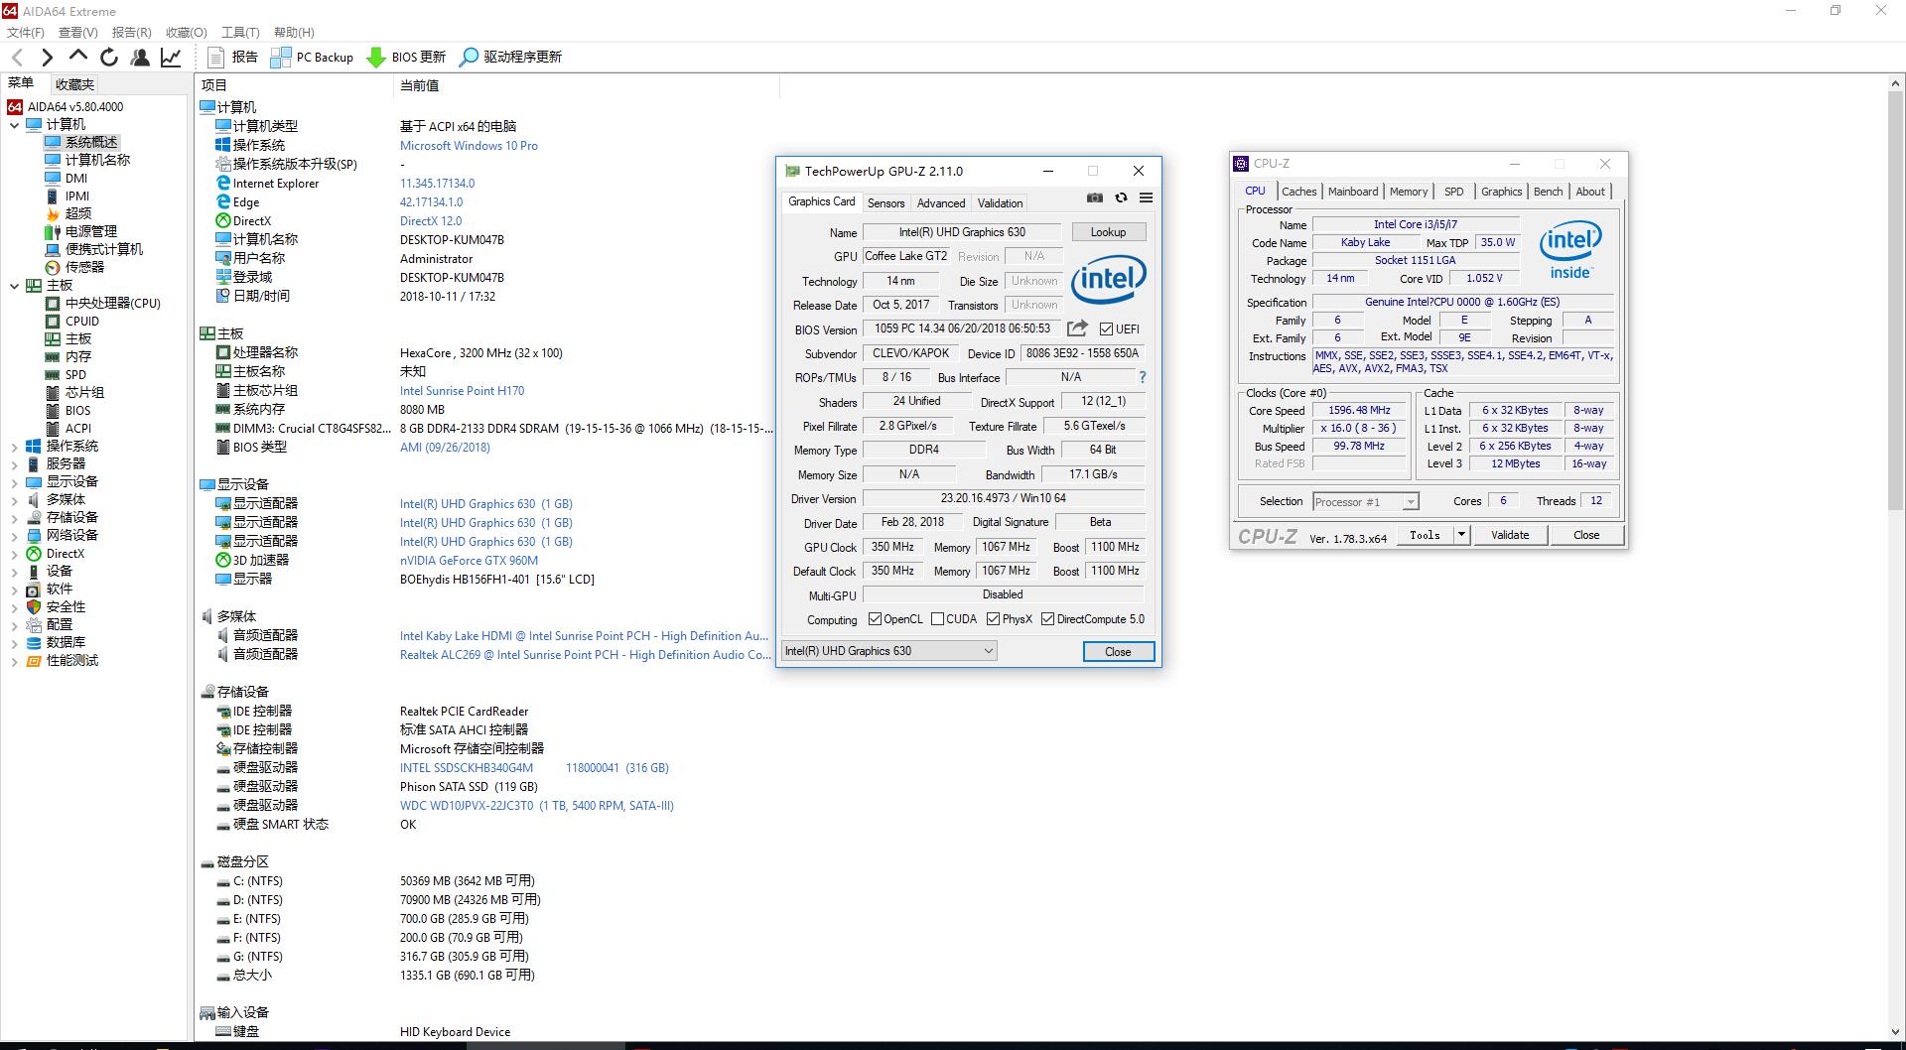Click Lookup button in GPU-Z
Image resolution: width=1906 pixels, height=1050 pixels.
1108,232
